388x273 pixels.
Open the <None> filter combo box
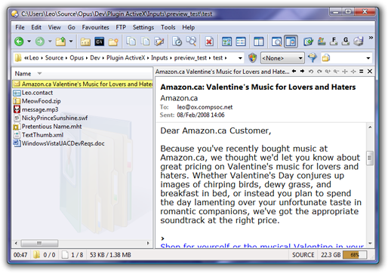click(282, 58)
